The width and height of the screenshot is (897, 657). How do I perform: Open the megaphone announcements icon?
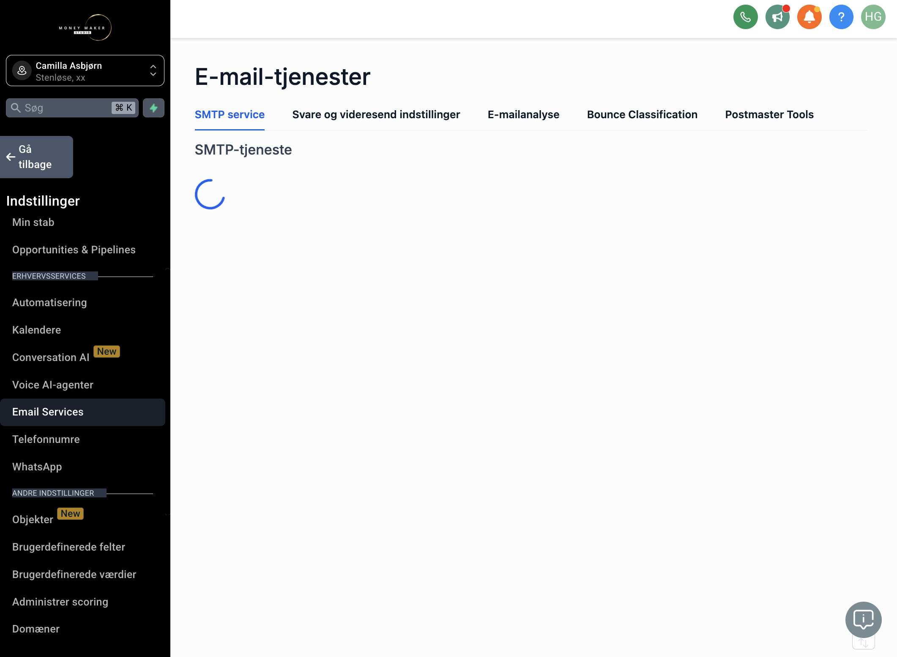click(777, 17)
